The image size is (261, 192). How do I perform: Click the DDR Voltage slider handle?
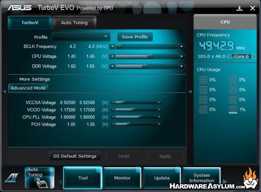(x=145, y=66)
